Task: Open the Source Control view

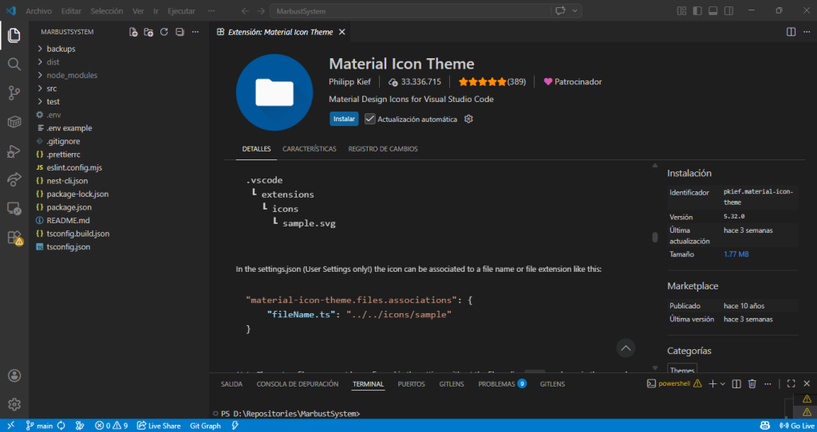Action: coord(14,93)
